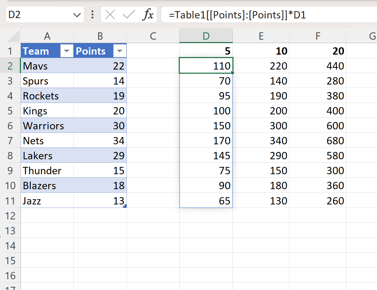Select the cell containing Rockets
The width and height of the screenshot is (377, 290).
(47, 96)
